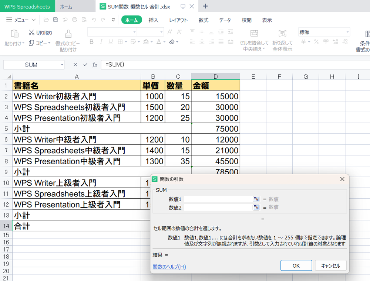Increase font size with larger A icon
Image resolution: width=370 pixels, height=281 pixels.
pyautogui.click(x=170, y=32)
